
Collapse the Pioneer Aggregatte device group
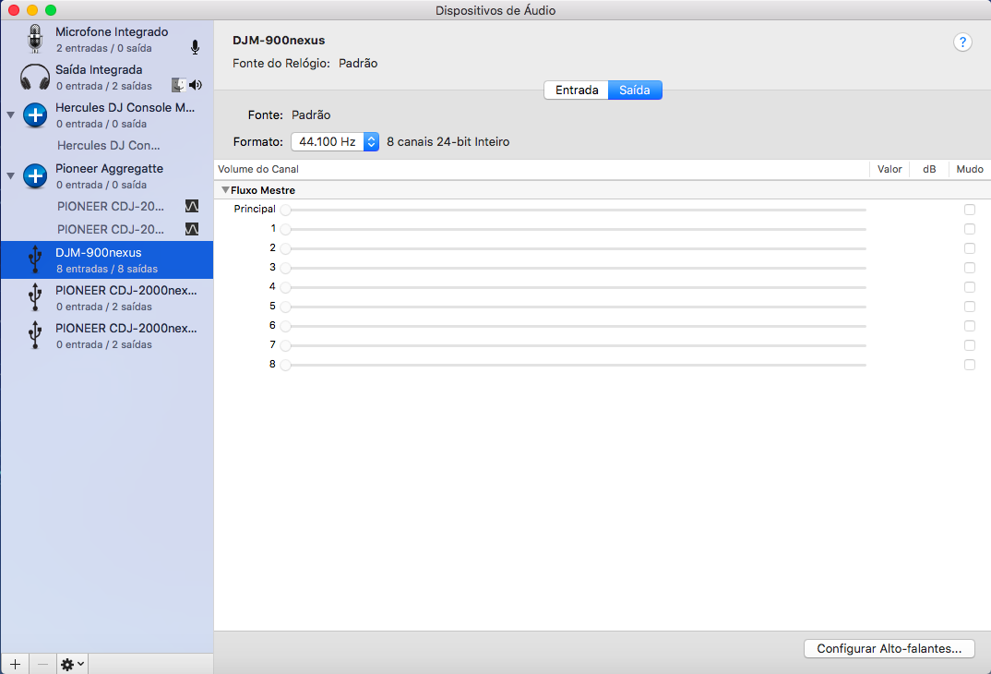[x=11, y=175]
